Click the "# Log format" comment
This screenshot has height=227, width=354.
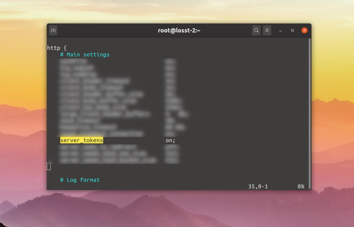[x=80, y=180]
